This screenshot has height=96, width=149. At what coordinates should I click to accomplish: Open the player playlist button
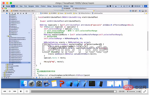click(x=27, y=91)
